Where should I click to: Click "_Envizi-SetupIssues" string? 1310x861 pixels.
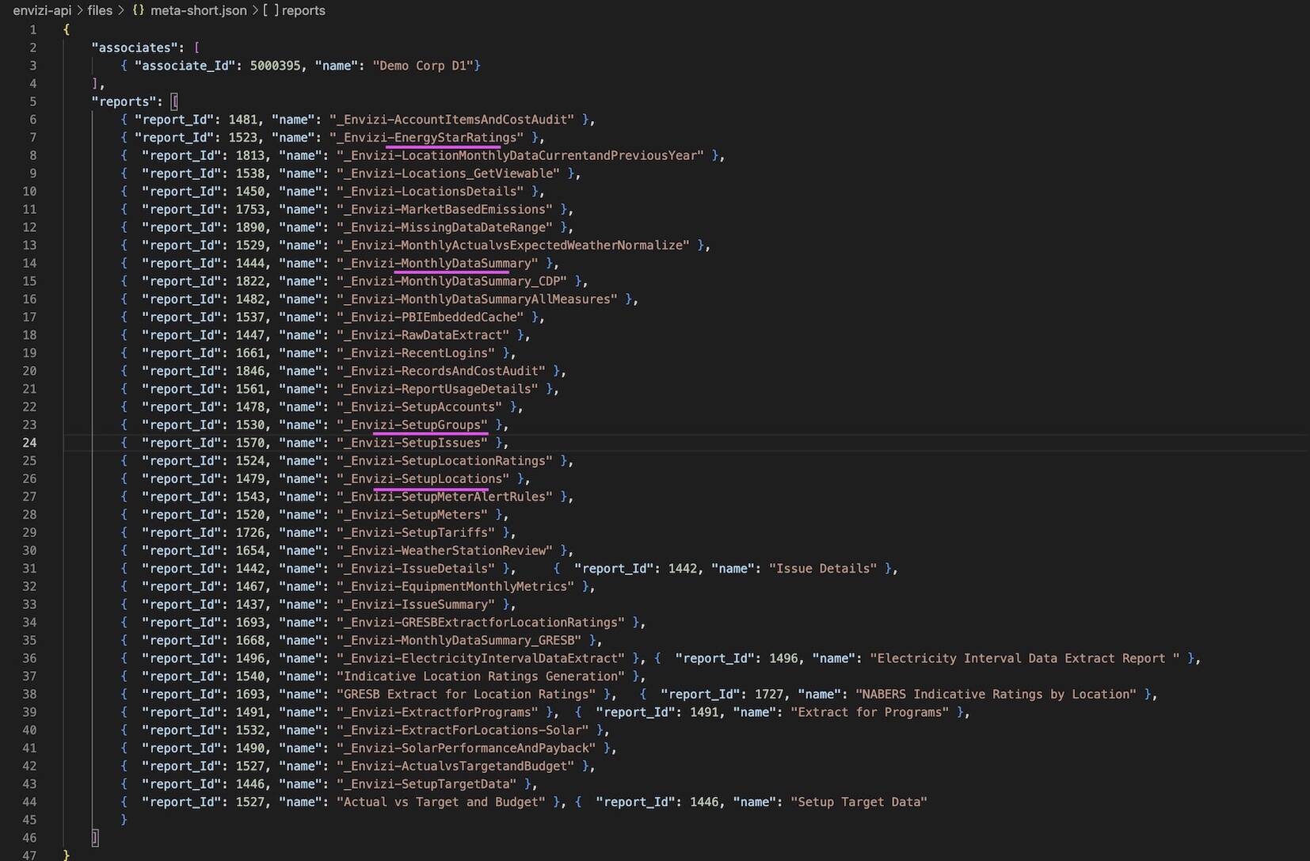(x=412, y=443)
